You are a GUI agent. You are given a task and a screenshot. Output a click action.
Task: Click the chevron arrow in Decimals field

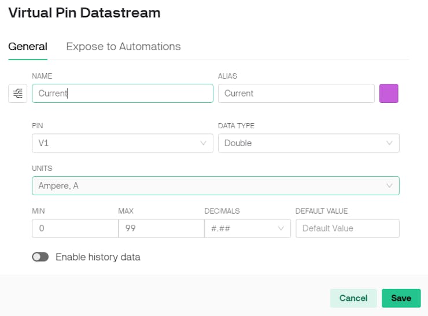281,228
